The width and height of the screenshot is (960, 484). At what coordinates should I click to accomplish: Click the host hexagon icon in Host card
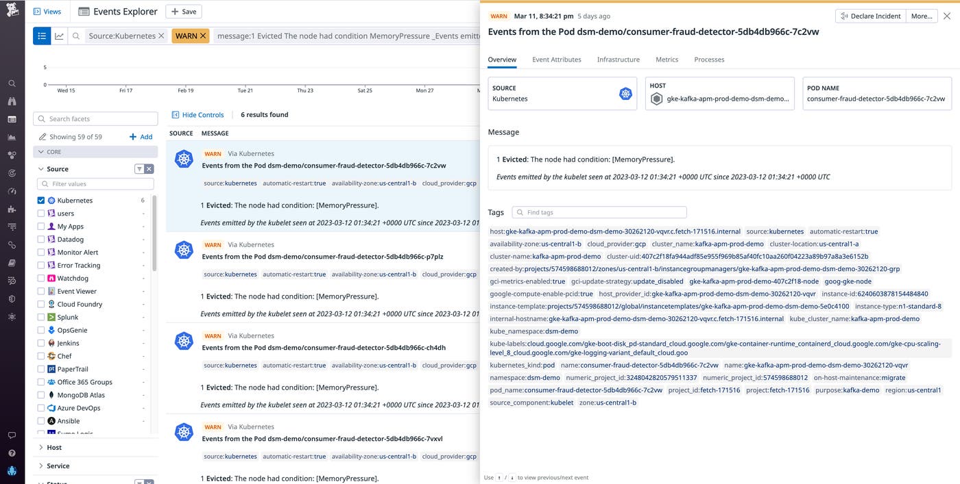coord(657,99)
